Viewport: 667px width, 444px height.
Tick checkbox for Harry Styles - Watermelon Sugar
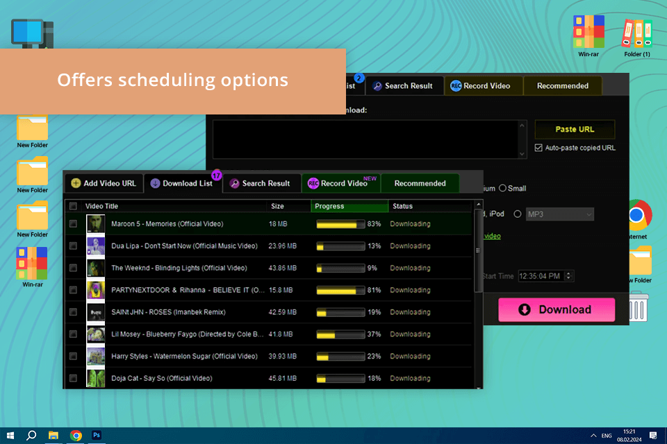click(73, 357)
